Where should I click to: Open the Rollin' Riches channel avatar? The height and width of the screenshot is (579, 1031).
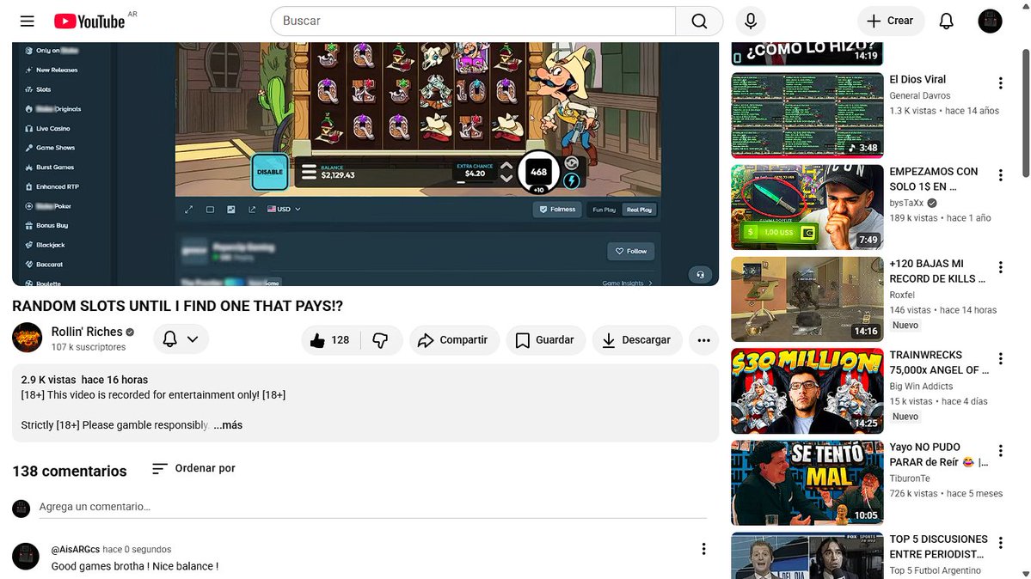tap(27, 338)
